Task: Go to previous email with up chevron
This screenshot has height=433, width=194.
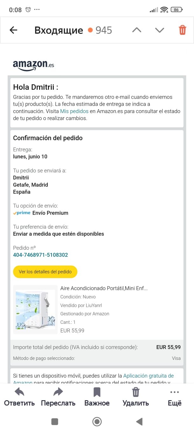Action: (x=136, y=30)
